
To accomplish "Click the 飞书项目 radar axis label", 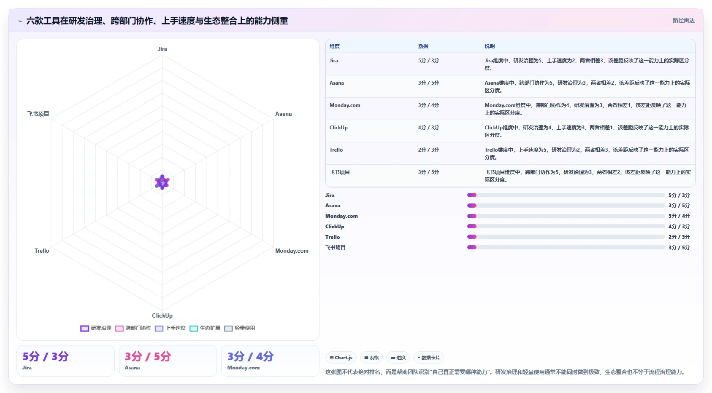I will click(38, 114).
